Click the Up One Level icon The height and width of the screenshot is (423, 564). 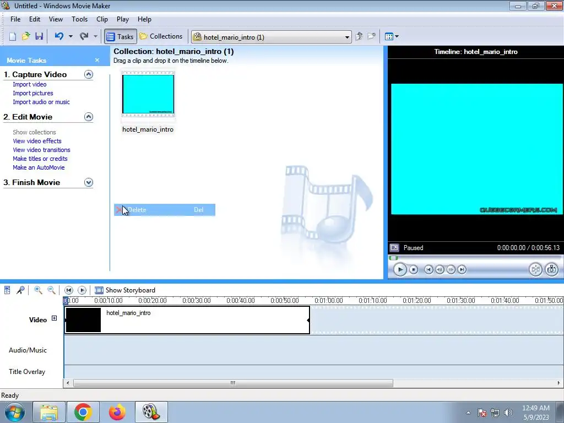tap(359, 36)
